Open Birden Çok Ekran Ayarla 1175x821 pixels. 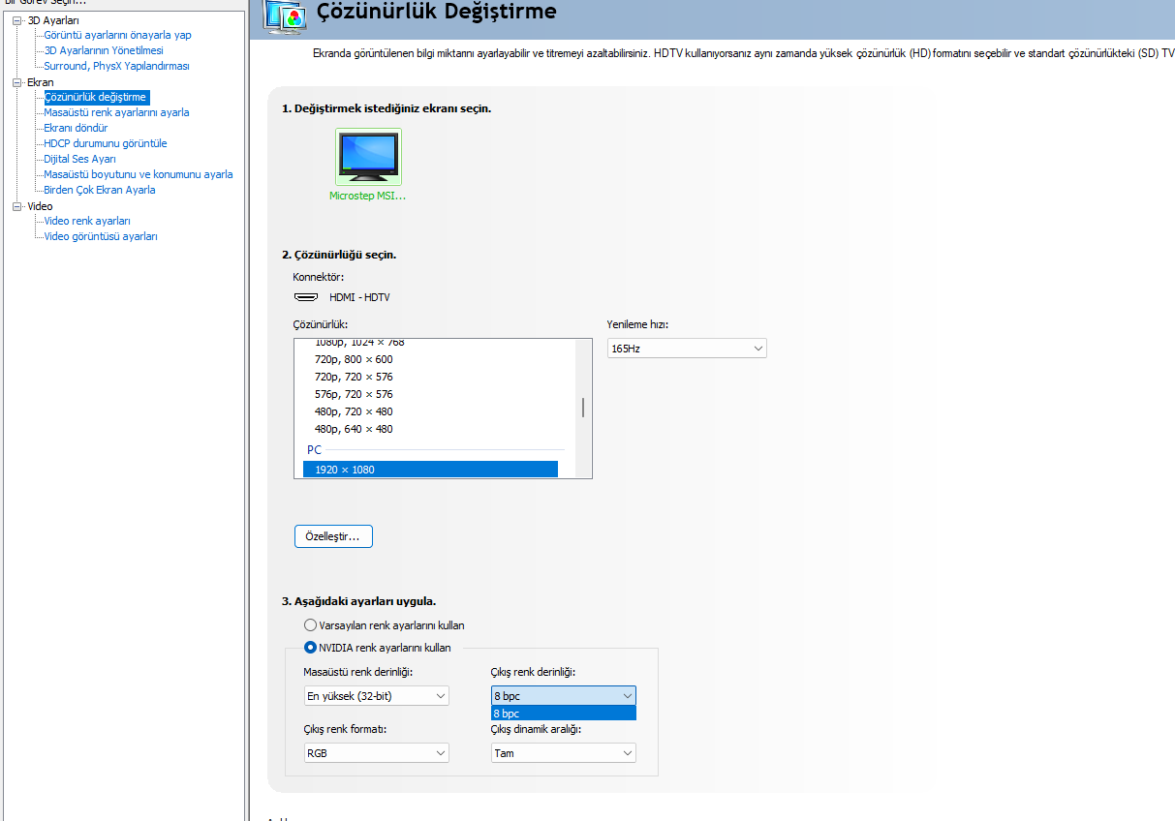click(100, 190)
